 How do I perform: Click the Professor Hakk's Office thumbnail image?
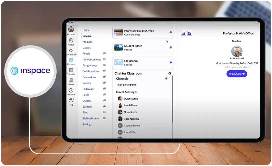coord(118,32)
